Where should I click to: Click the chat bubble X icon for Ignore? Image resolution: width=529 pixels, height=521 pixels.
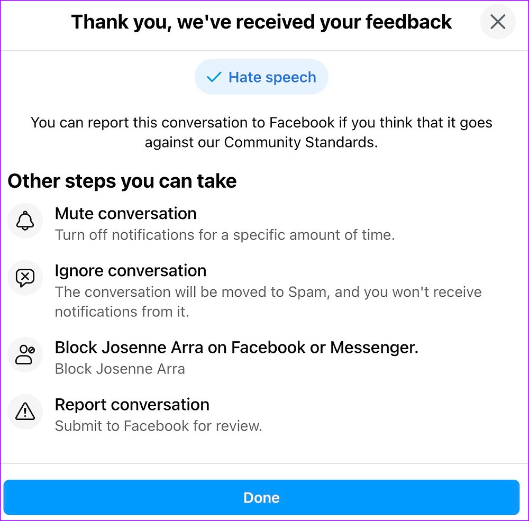pos(25,278)
